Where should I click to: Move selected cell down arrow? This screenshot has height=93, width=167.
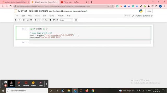39,20
